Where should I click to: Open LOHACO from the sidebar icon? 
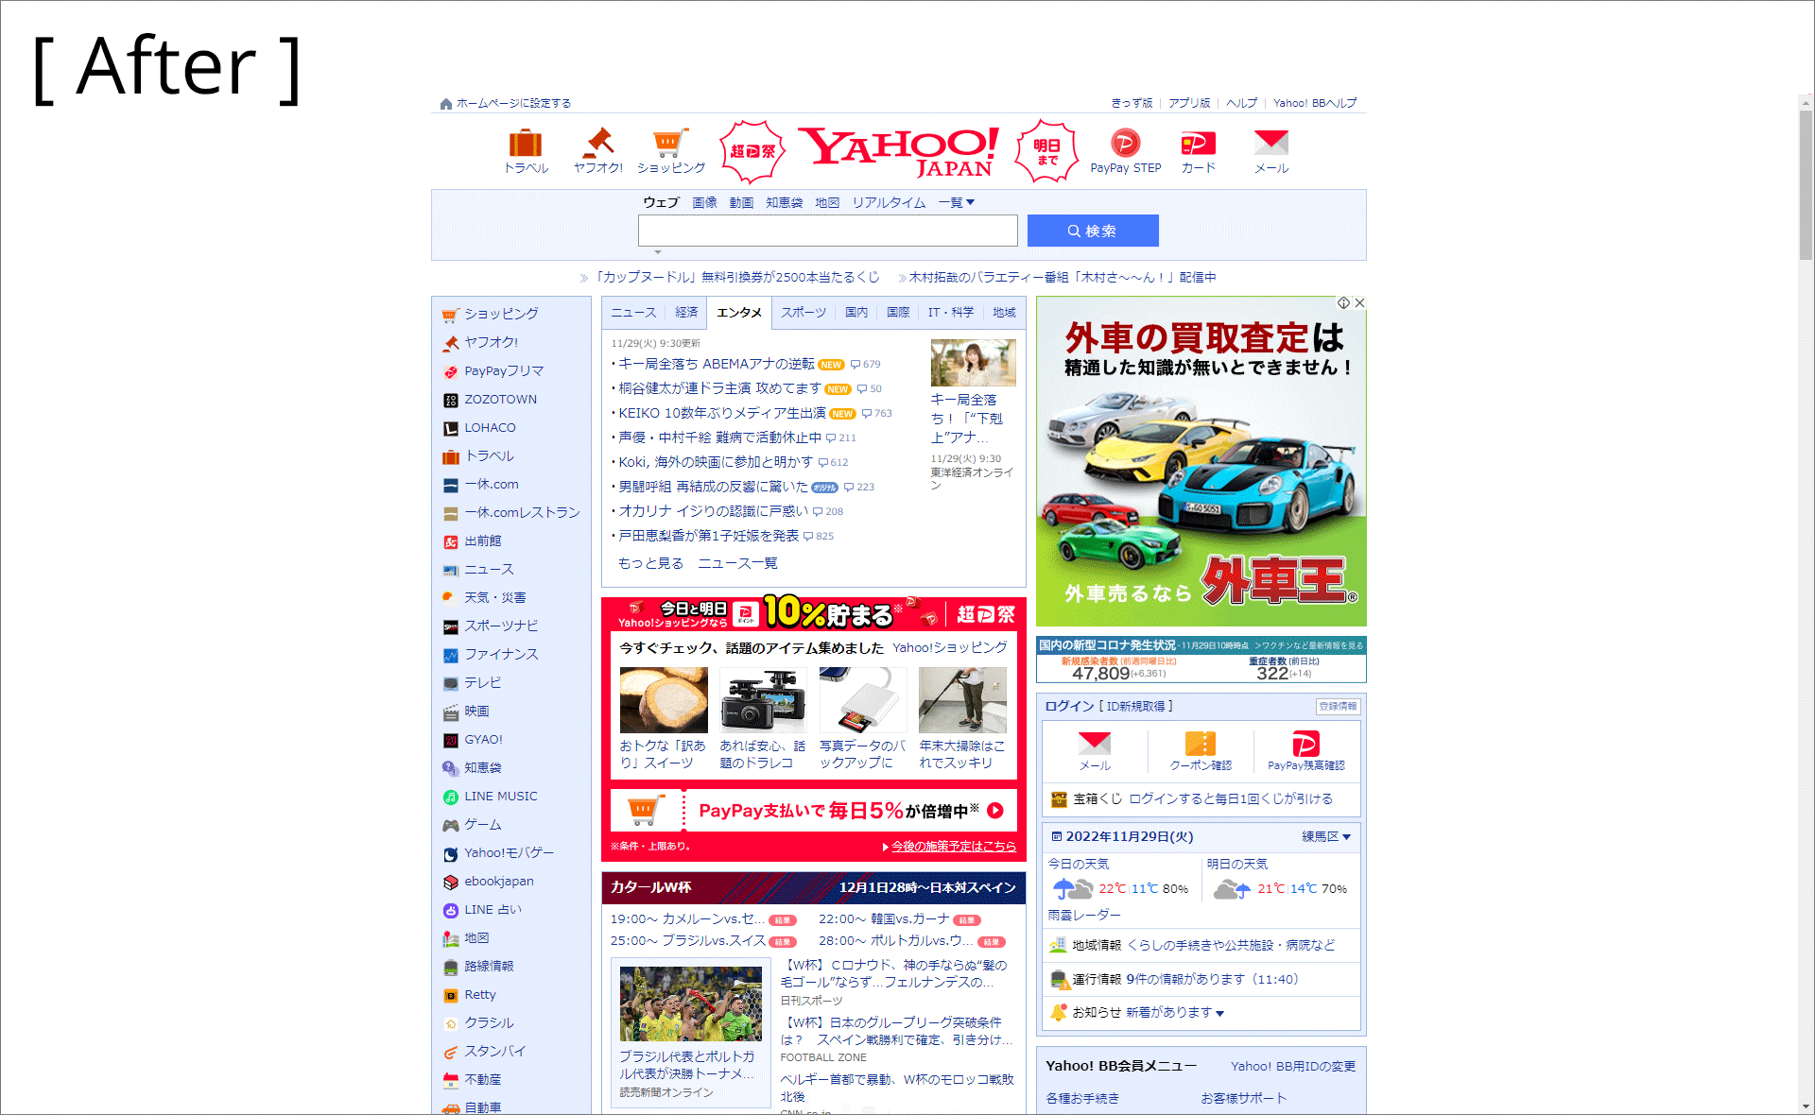[x=490, y=427]
